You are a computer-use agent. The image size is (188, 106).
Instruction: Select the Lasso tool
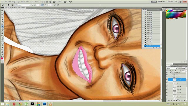click(x=2, y=15)
